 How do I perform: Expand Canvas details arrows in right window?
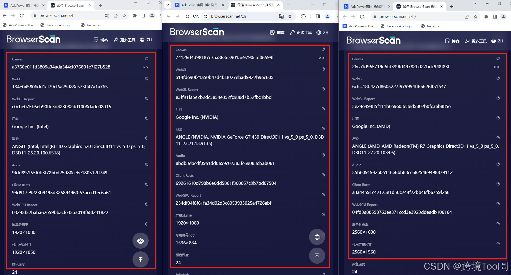497,67
